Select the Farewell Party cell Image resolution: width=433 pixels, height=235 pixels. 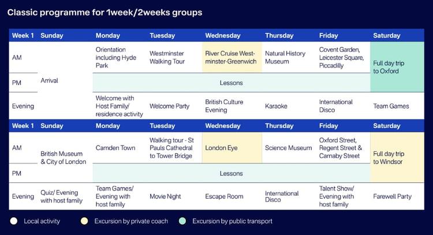pyautogui.click(x=393, y=196)
